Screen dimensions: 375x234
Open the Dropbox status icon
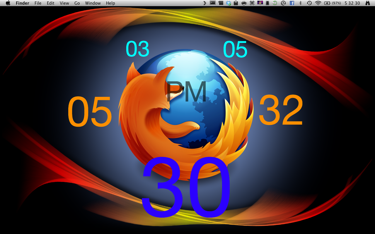[229, 3]
